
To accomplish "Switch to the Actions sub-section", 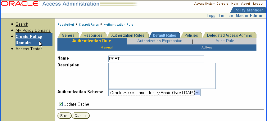I will 207,48.
